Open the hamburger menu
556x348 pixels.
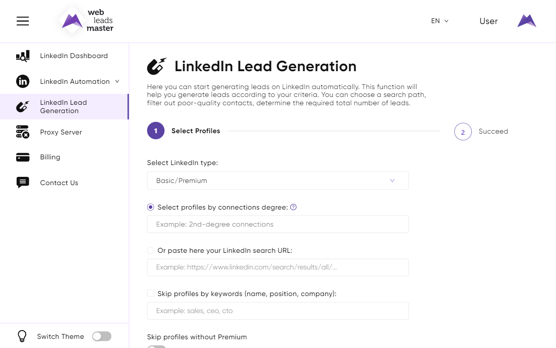[x=23, y=21]
